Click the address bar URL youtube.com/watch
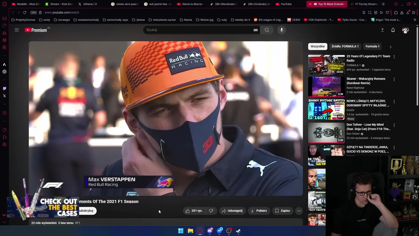Viewport: 419px width, 236px height. point(62,12)
